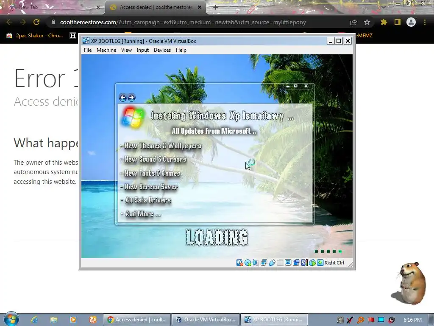Click the VirtualBox title bar icon
Viewport: 434px width, 326px height.
[86, 41]
